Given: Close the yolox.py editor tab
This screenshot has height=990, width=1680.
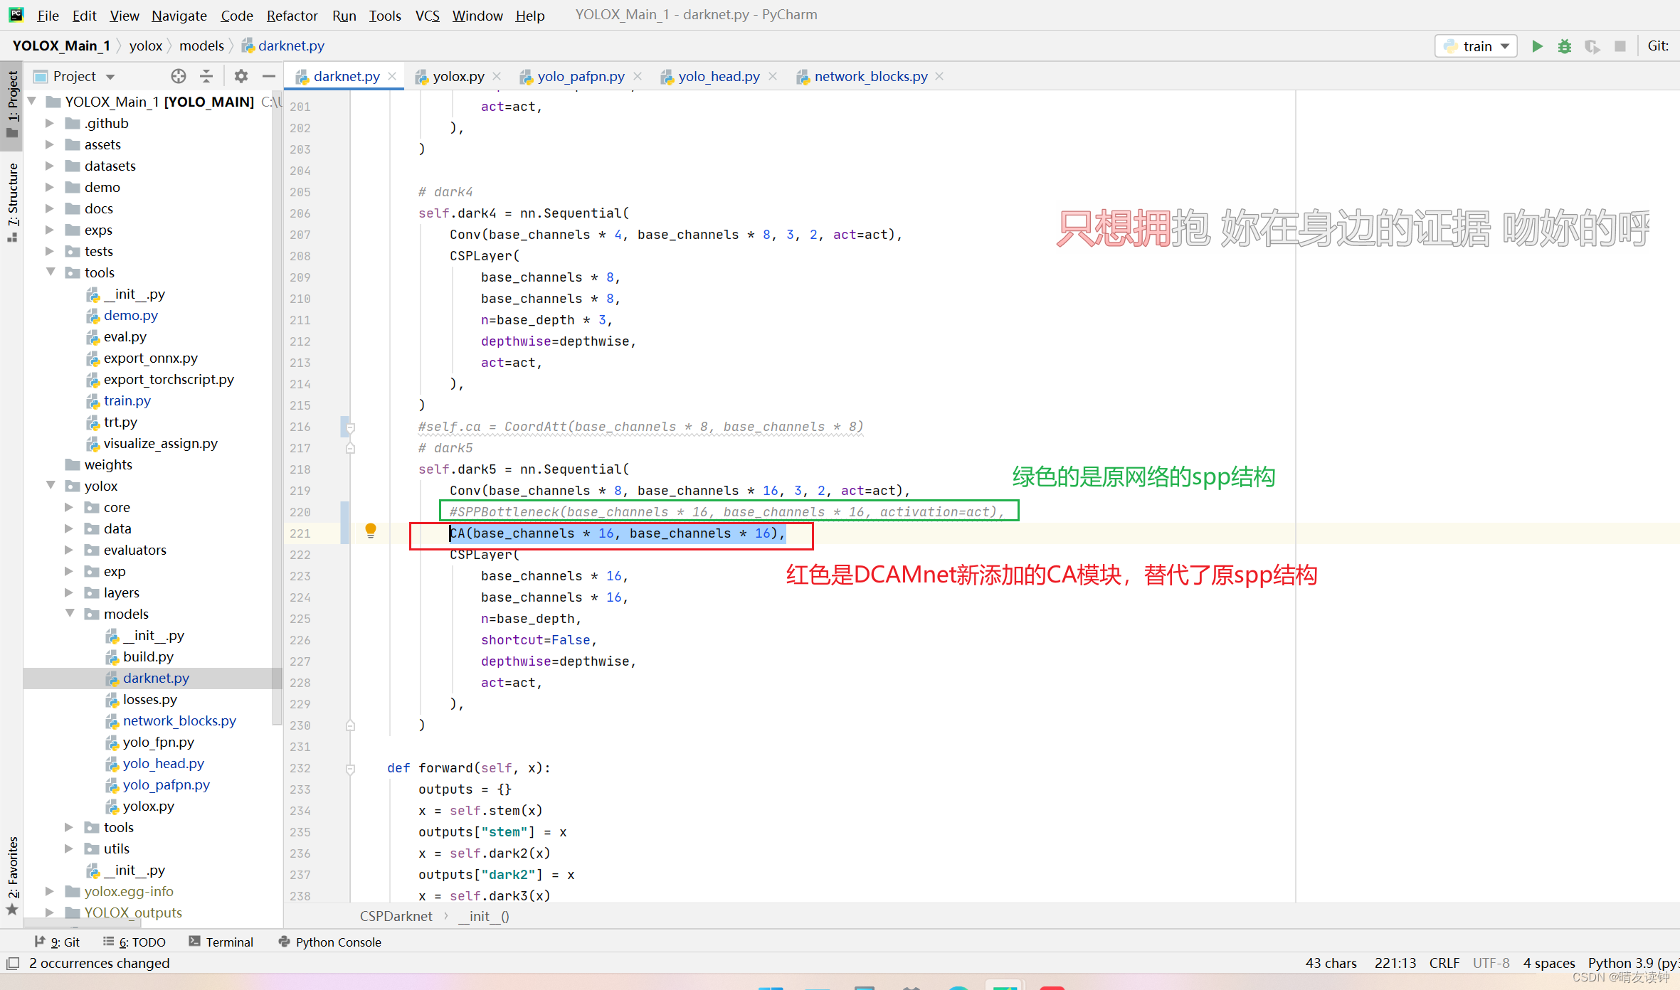Looking at the screenshot, I should [x=497, y=76].
